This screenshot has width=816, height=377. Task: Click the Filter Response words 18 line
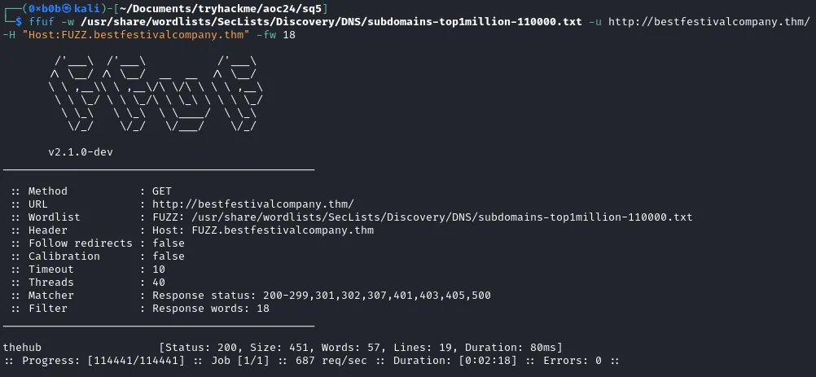140,309
